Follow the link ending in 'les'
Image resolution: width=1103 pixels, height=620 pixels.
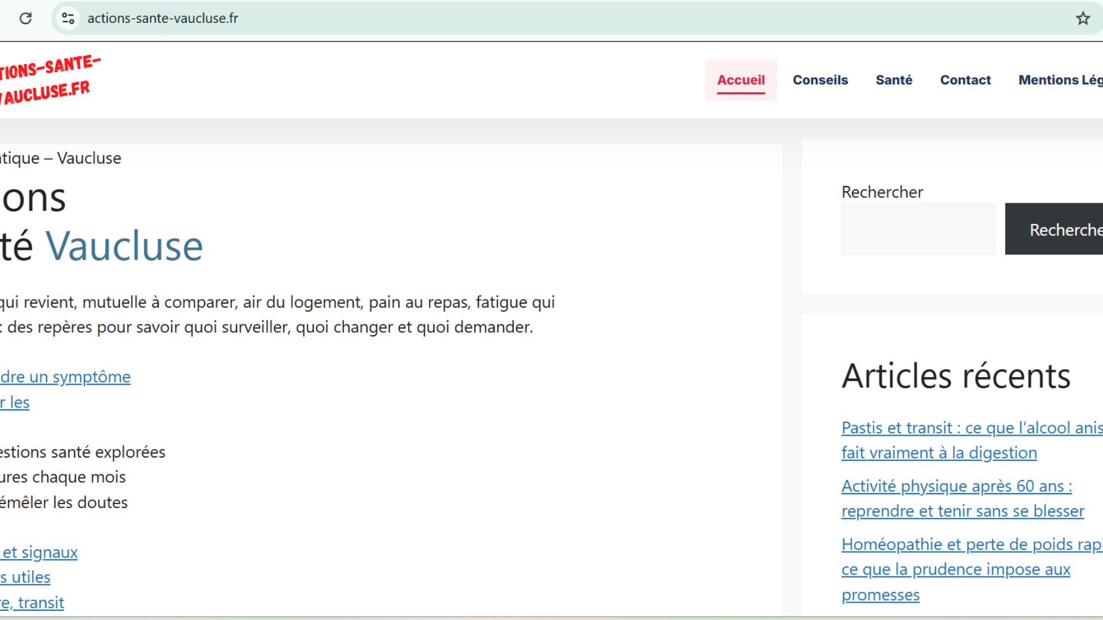pos(15,402)
